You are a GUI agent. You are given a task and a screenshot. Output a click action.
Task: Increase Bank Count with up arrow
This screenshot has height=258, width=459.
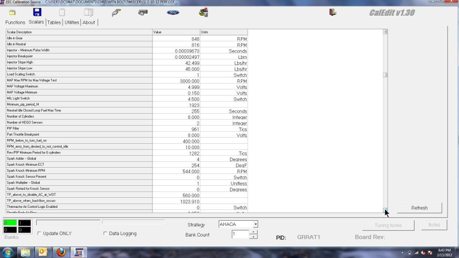click(x=253, y=232)
